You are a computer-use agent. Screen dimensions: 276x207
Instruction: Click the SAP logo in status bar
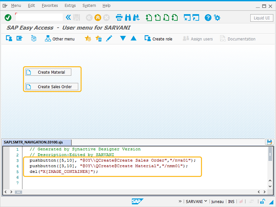(x=138, y=201)
